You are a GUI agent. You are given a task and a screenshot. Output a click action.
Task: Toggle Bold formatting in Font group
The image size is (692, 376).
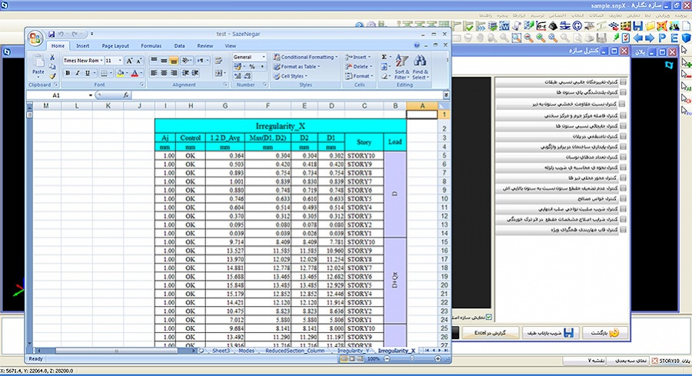(68, 73)
